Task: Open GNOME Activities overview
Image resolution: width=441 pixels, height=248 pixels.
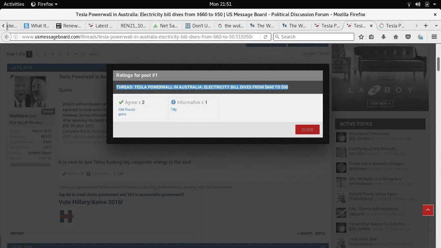Action: click(14, 4)
